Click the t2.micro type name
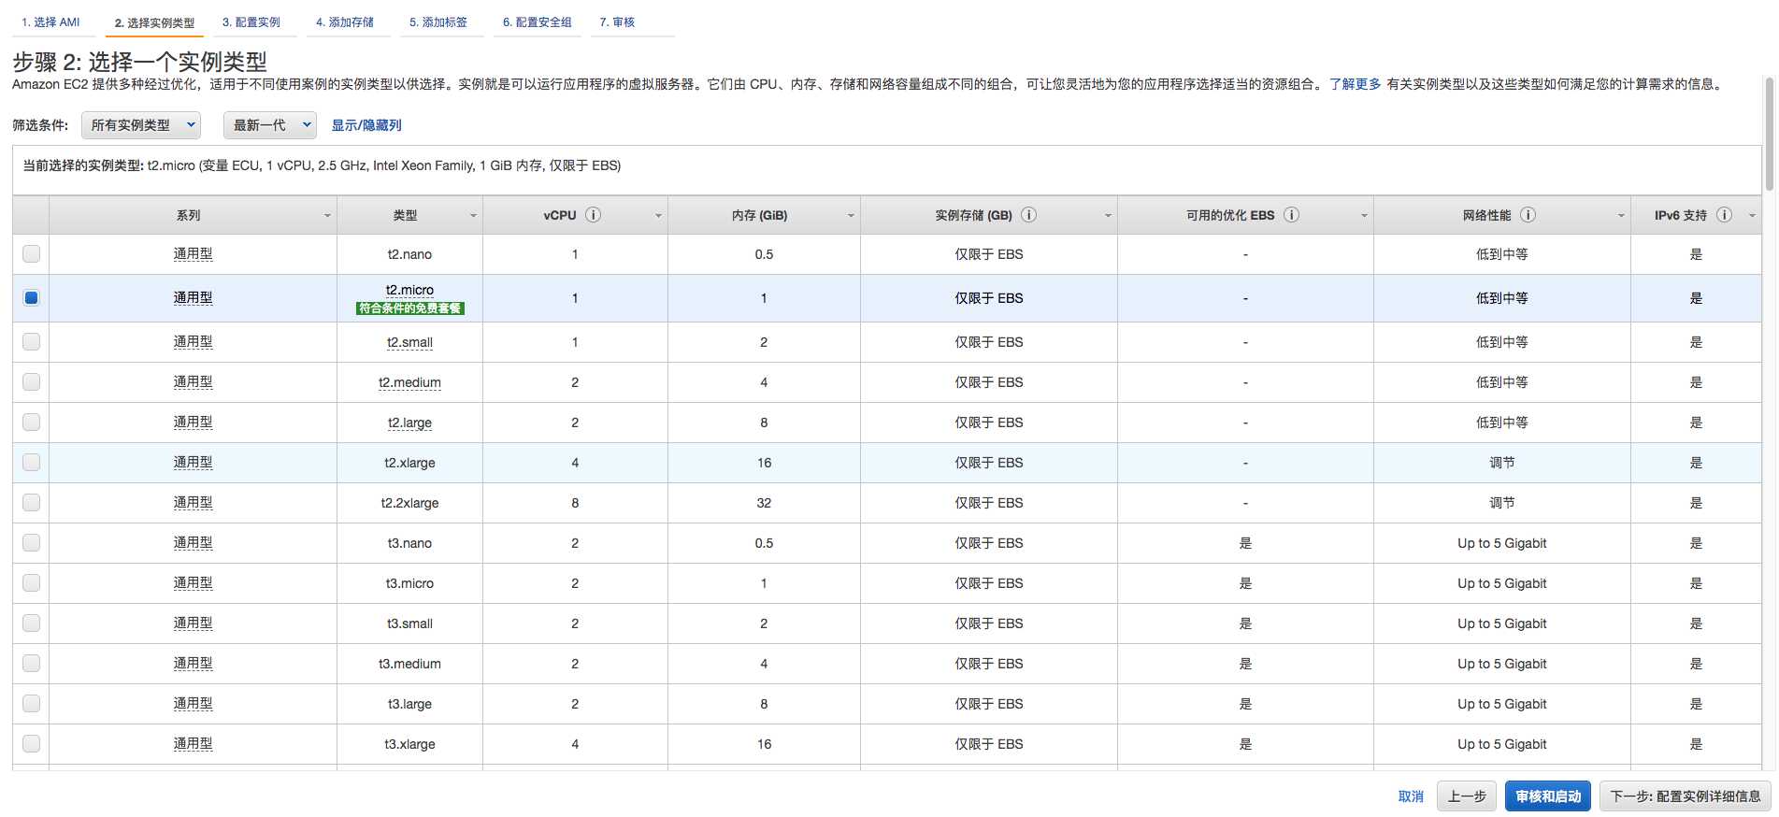 [x=409, y=290]
